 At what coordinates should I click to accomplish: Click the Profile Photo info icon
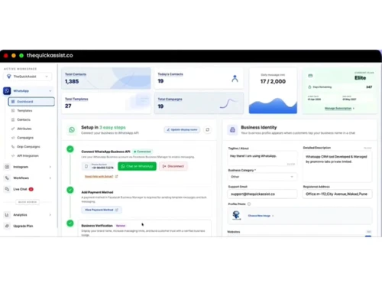pos(249,204)
